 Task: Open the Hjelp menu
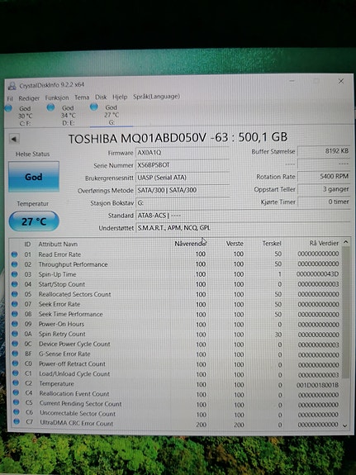pos(120,97)
